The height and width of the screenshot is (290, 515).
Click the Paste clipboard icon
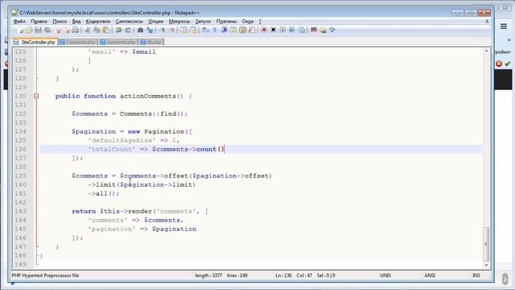pos(106,31)
